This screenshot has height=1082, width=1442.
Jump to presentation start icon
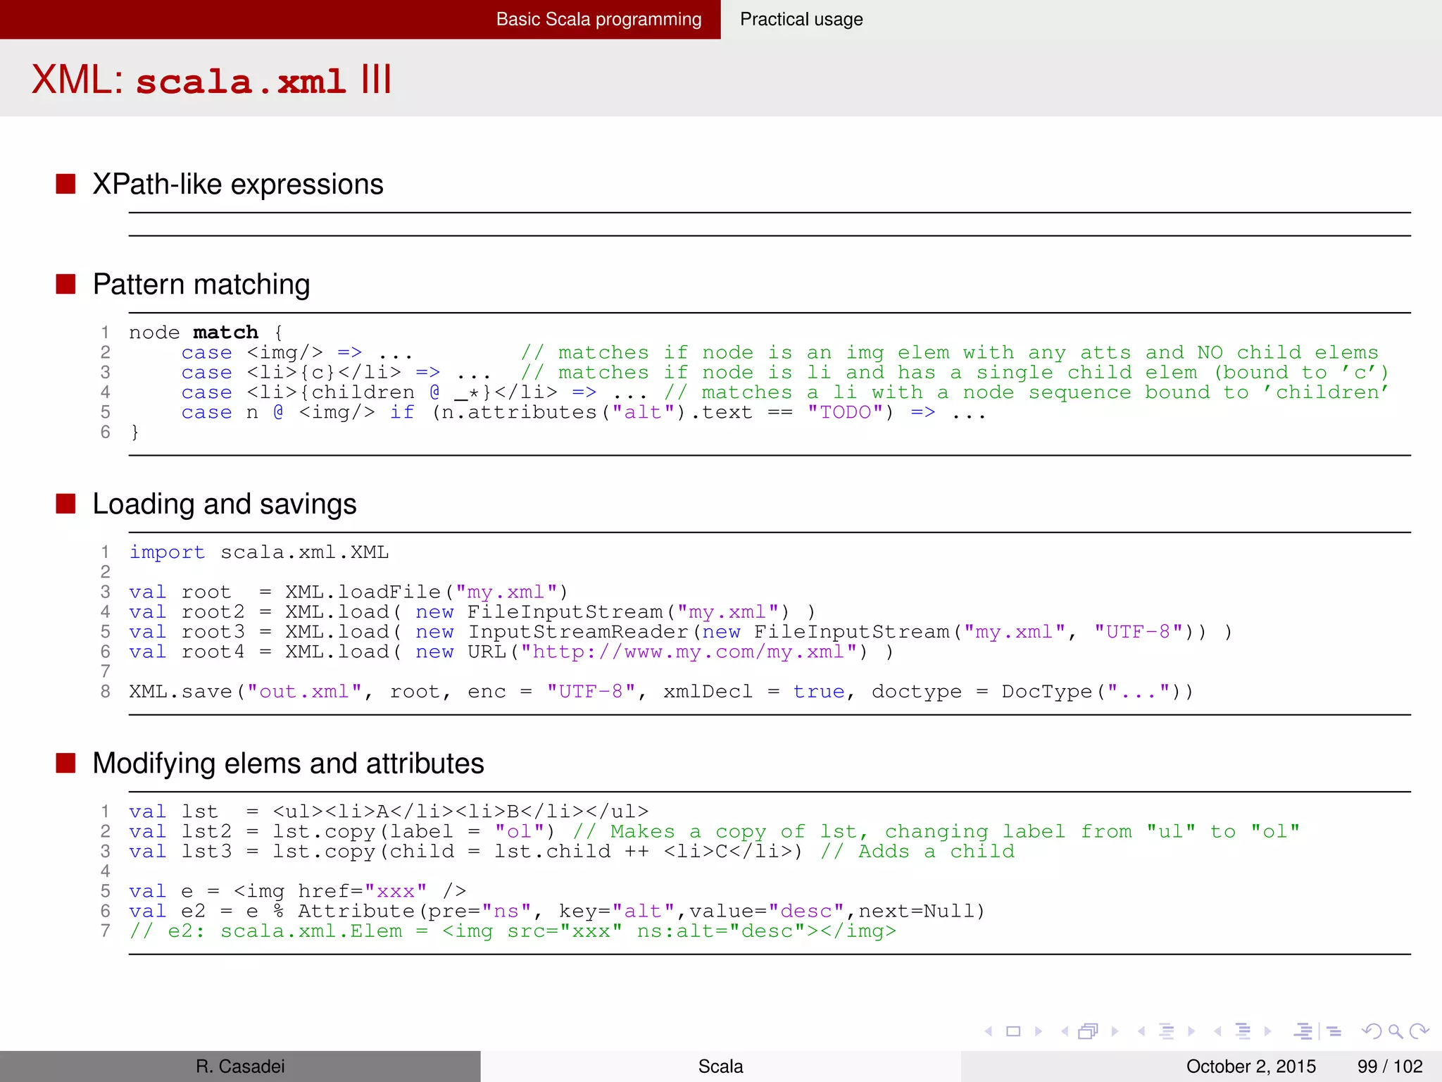point(1303,1031)
